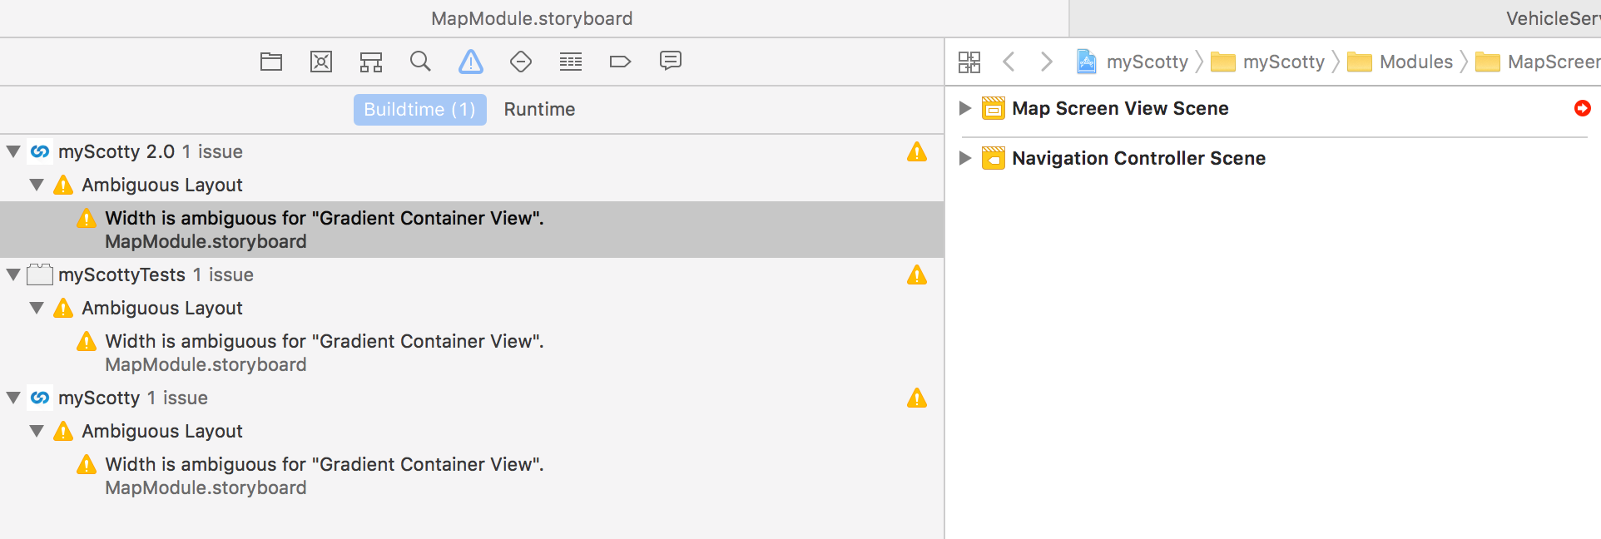Screen dimensions: 1601x539
Task: Select the Issue navigator warning icon
Action: click(471, 62)
